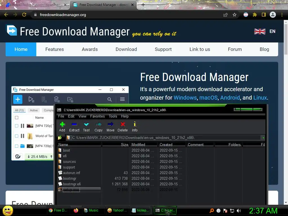This screenshot has width=288, height=216.
Task: Follow the Windows link
Action: 185,98
